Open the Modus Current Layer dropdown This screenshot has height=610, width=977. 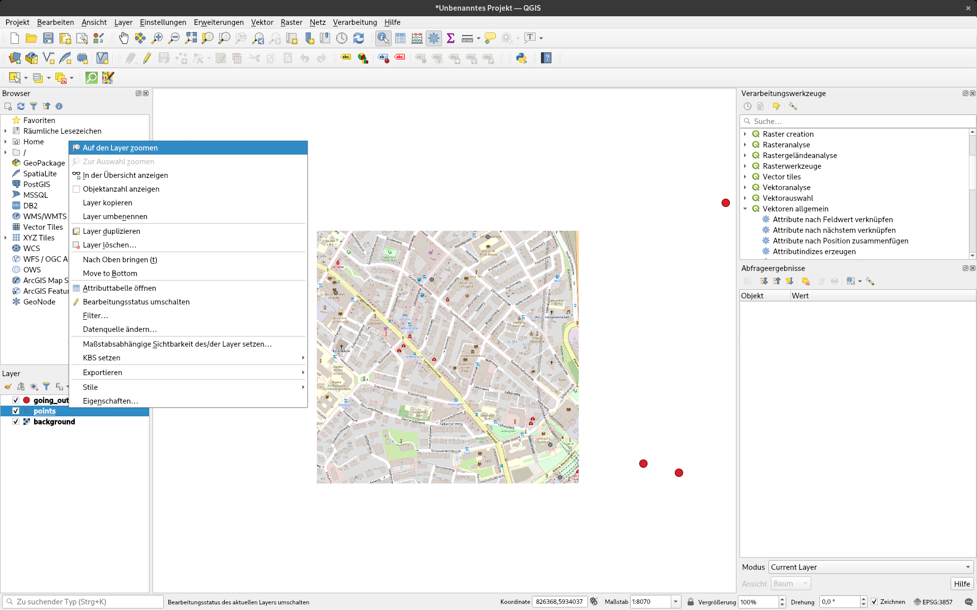[871, 567]
